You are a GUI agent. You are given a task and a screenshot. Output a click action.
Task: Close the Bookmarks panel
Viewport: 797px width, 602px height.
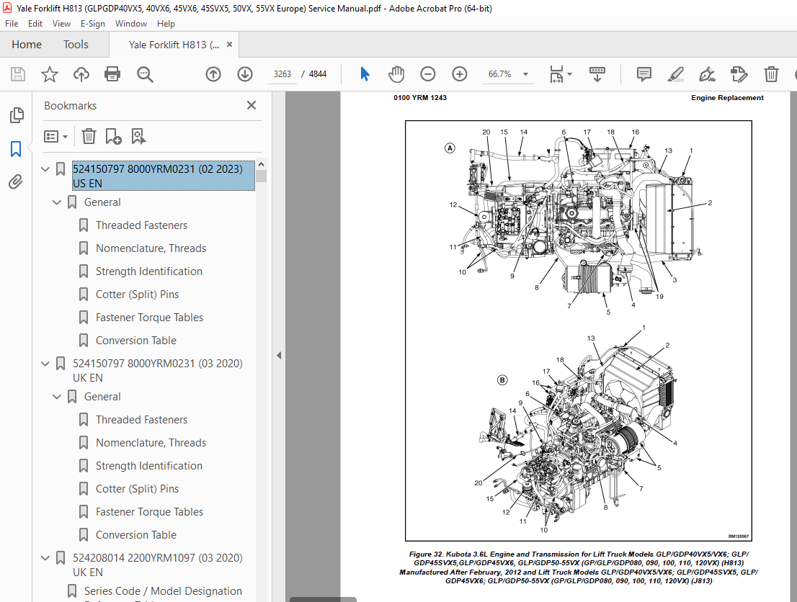point(251,105)
